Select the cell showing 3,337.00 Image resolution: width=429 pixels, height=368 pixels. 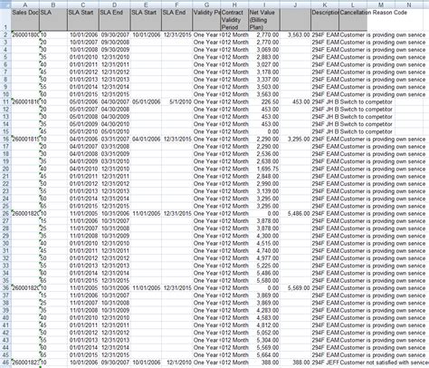tap(264, 80)
